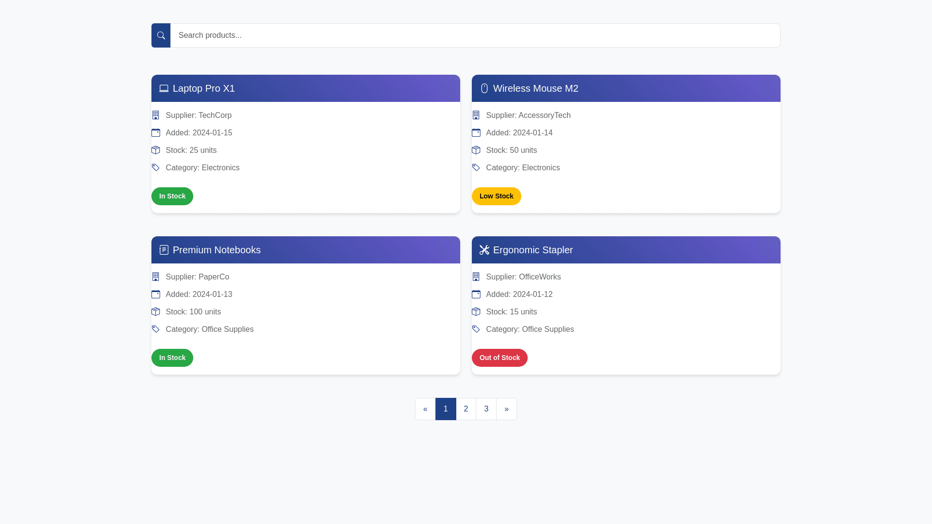Click the laptop icon in Laptop Pro X1 header
Screen dimensions: 932x524
[164, 88]
